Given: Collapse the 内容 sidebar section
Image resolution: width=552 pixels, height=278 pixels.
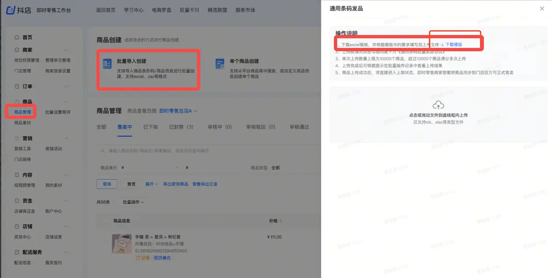Looking at the screenshot, I should click(66, 175).
